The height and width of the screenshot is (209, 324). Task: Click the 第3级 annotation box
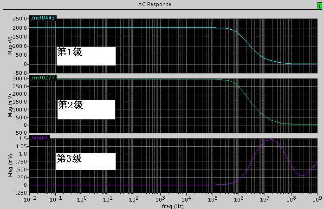point(86,162)
